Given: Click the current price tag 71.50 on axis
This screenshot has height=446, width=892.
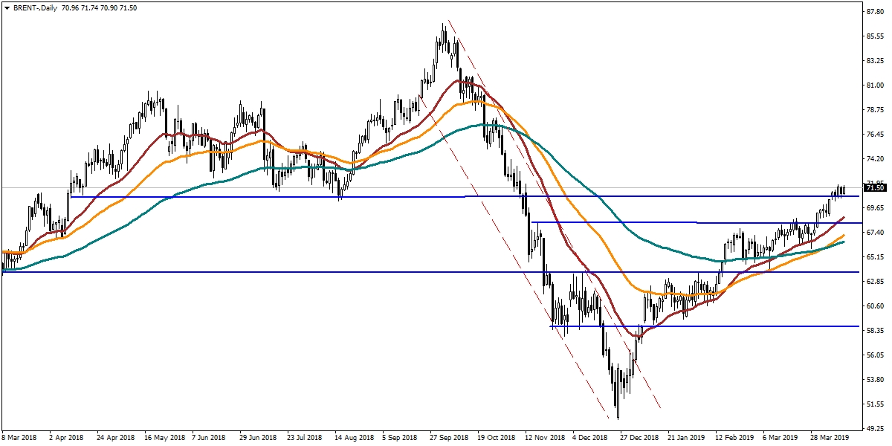Looking at the screenshot, I should coord(875,188).
